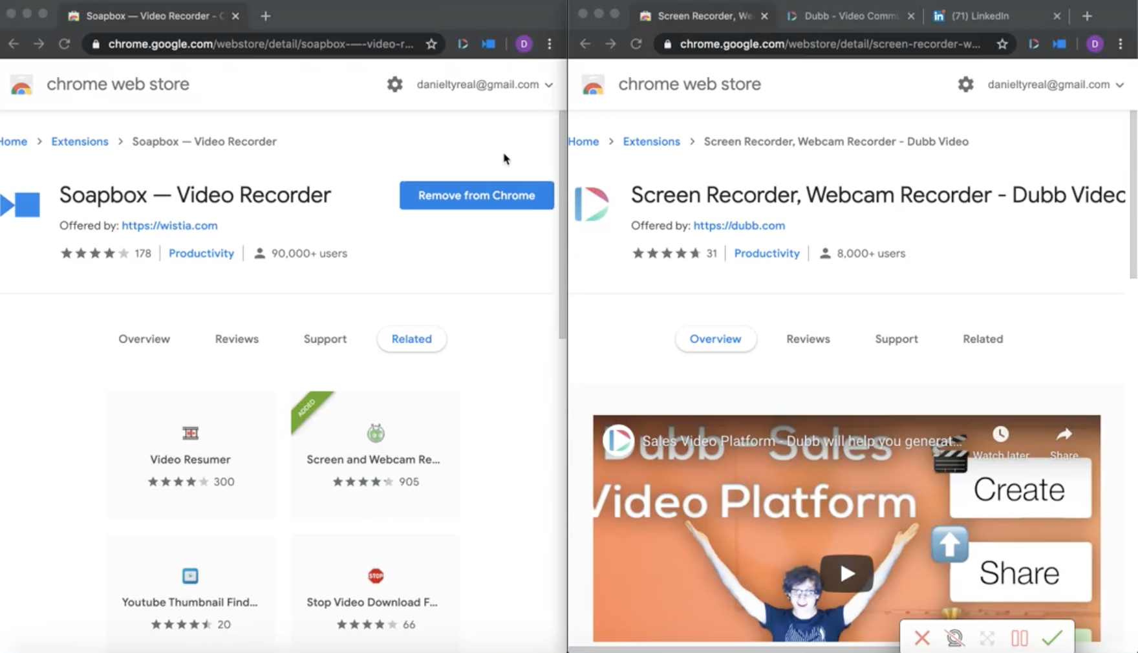Click chrome web store logo in left window
Image resolution: width=1138 pixels, height=653 pixels.
(21, 85)
